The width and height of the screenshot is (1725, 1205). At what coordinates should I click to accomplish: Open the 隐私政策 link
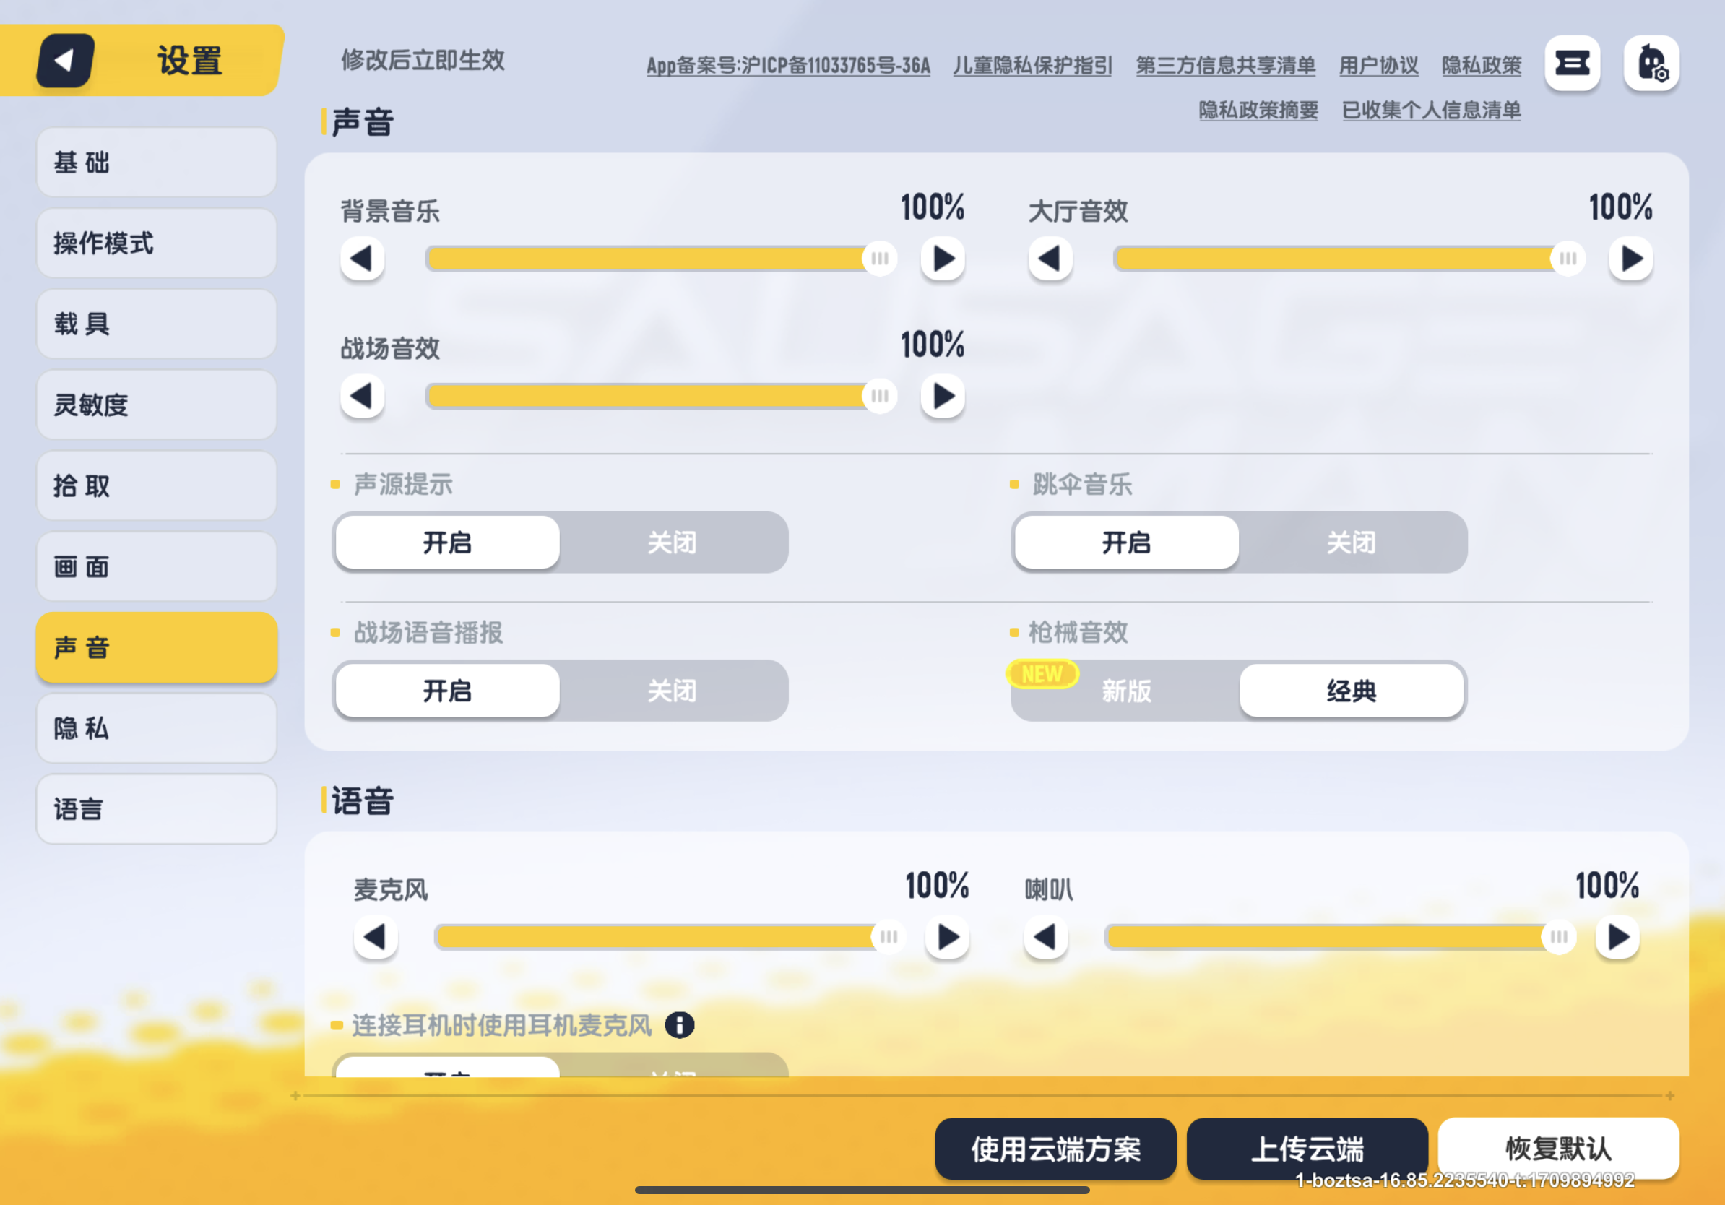[1482, 66]
